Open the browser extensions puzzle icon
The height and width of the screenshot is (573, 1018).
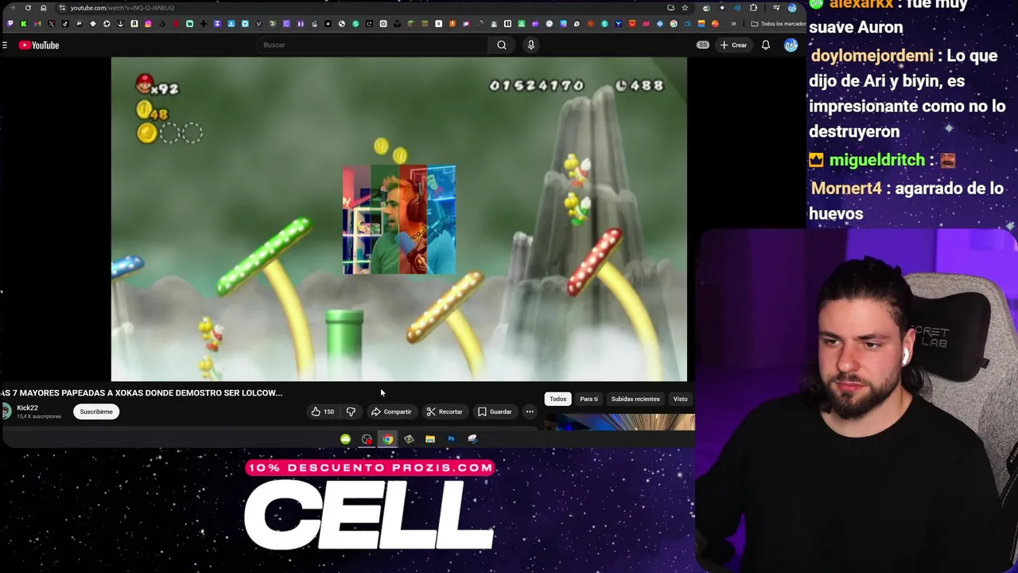click(753, 8)
